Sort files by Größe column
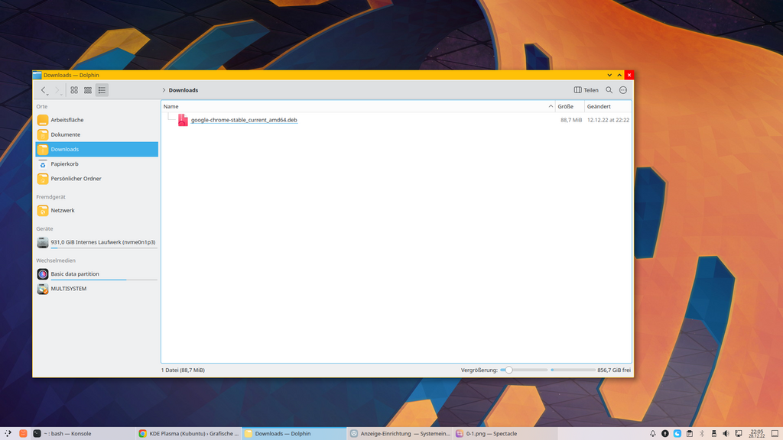The height and width of the screenshot is (440, 783). pos(566,106)
